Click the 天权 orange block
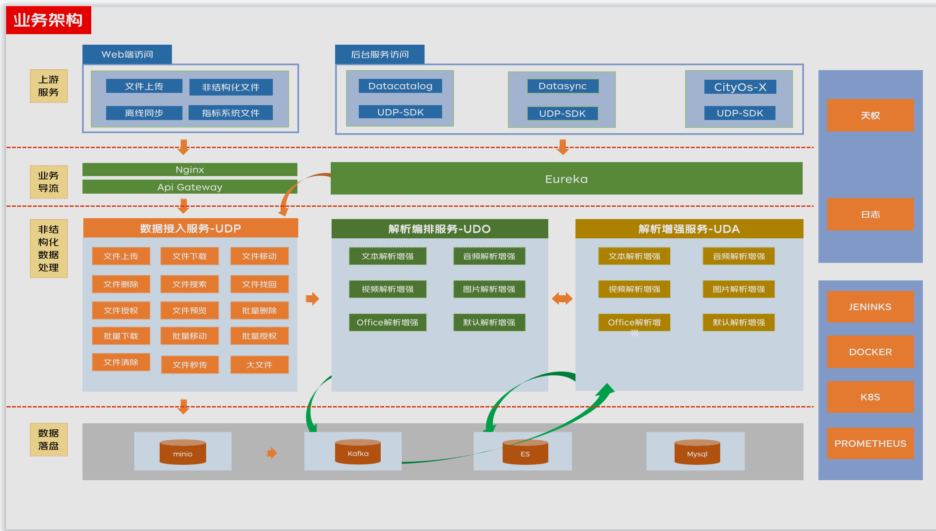936x531 pixels. [870, 115]
